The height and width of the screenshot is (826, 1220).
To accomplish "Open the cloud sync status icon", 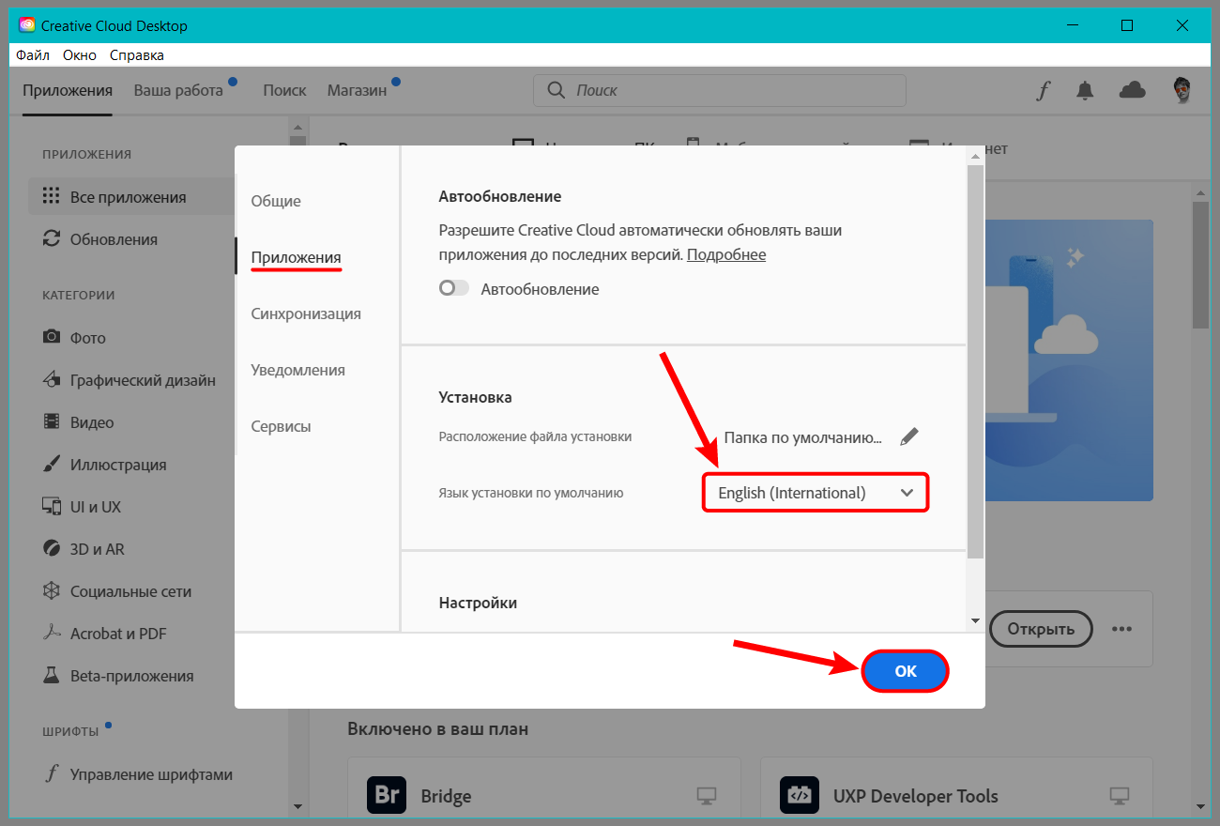I will pos(1133,90).
